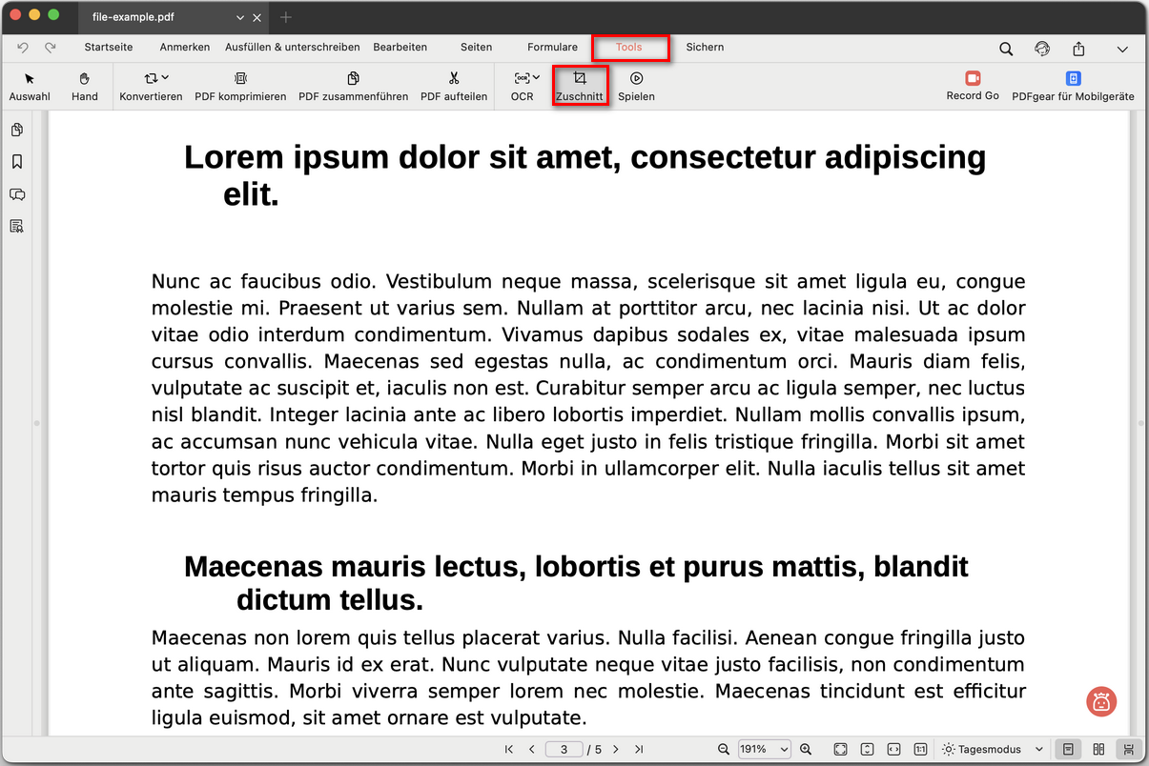Screen dimensions: 1149x766
Task: Switch to the Anmerken tab
Action: (x=185, y=47)
